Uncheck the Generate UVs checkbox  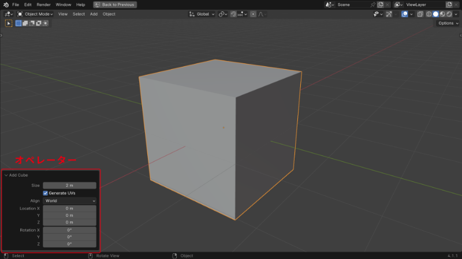click(46, 193)
